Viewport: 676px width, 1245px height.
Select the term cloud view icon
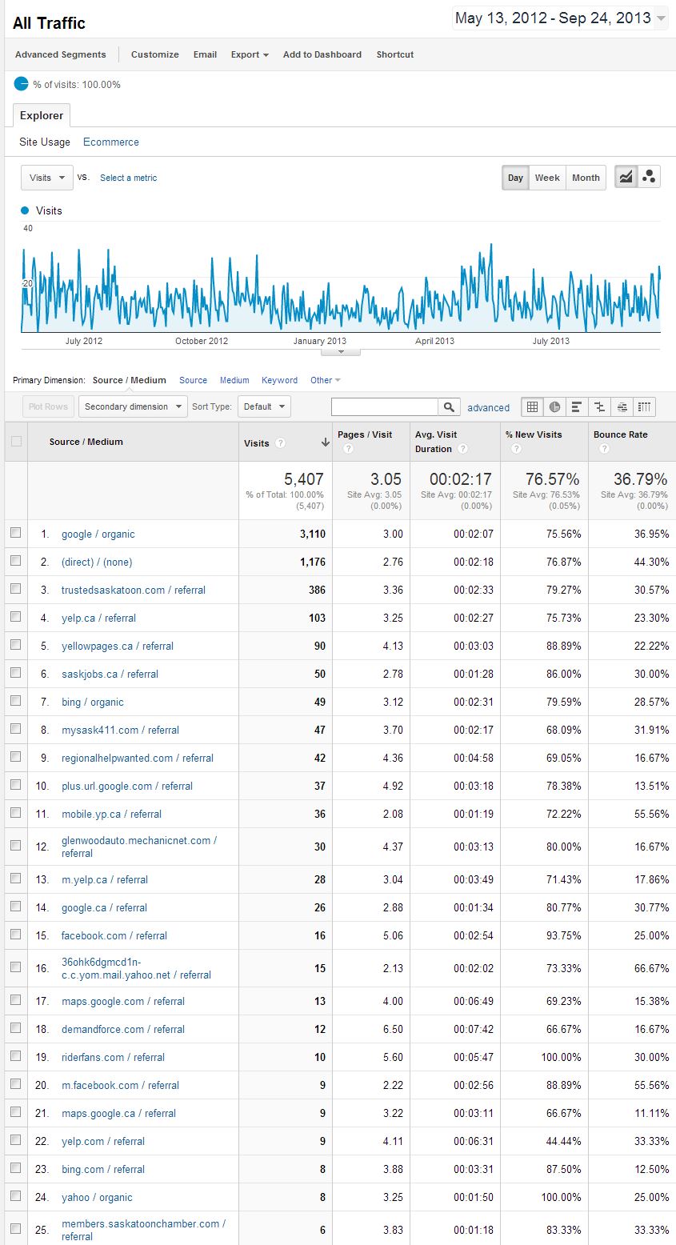[x=622, y=407]
